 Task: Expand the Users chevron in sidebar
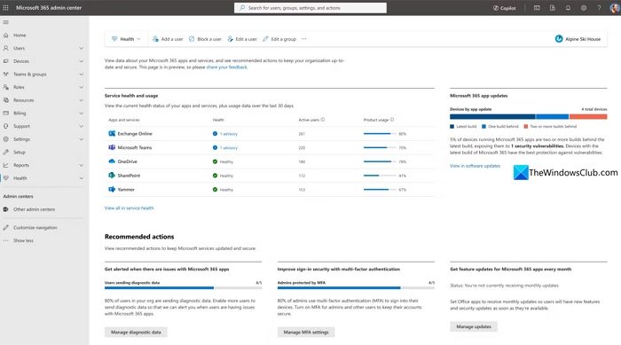[82, 48]
